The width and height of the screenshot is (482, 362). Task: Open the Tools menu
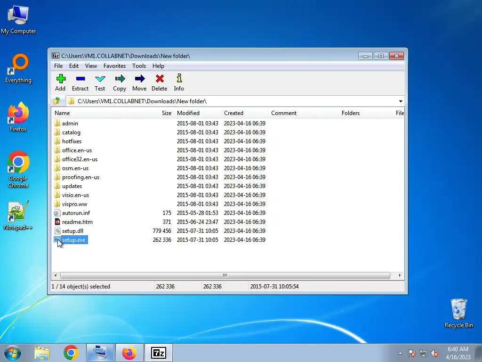[139, 66]
